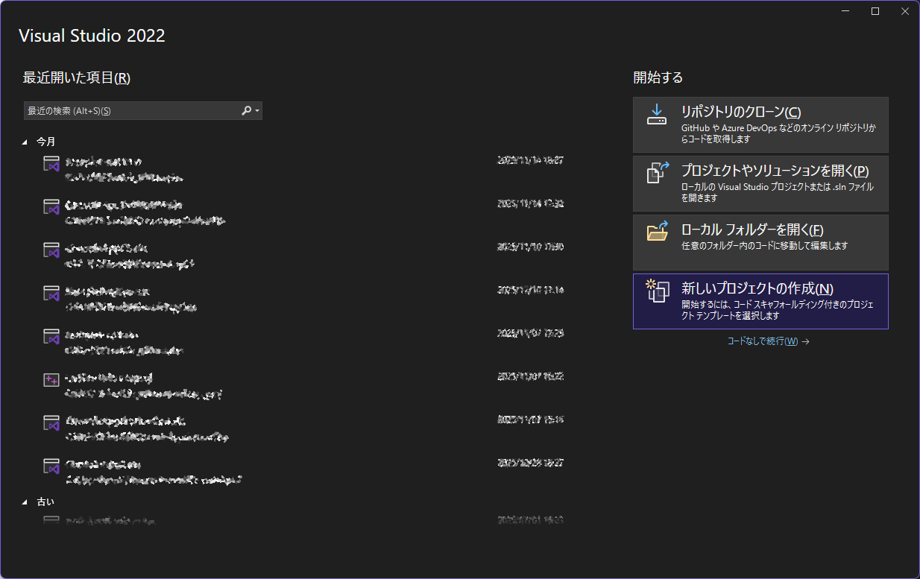
Task: Focus the 最近の検索 search field
Action: (130, 111)
